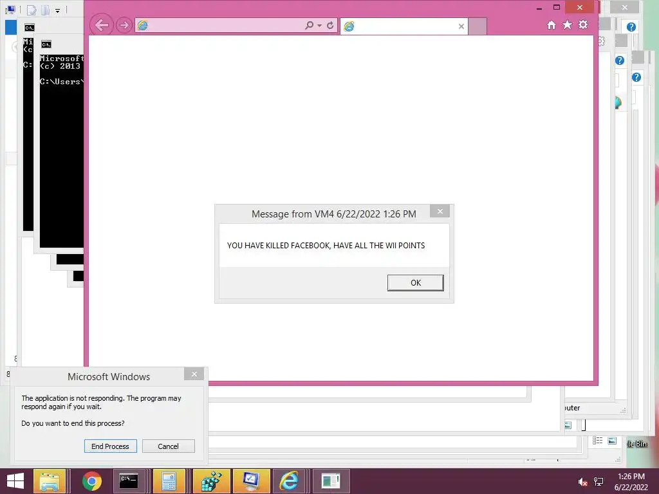Image resolution: width=659 pixels, height=494 pixels.
Task: Switch to Command Prompt on the taskbar
Action: (129, 481)
